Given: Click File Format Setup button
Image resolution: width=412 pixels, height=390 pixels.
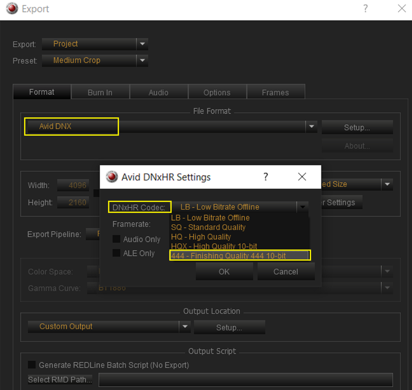Looking at the screenshot, I should coord(357,127).
